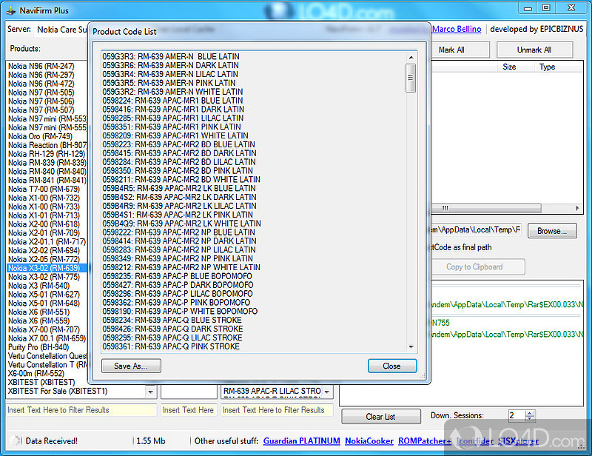Open the RM-639 APAC-R LILAC dropdown arrow
Viewport: 592px width, 456px height.
coord(327,392)
